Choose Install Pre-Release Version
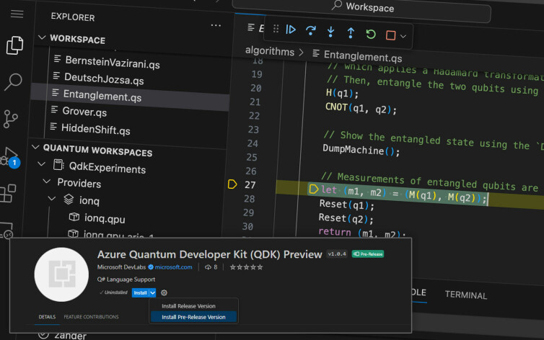This screenshot has height=340, width=544. click(193, 317)
